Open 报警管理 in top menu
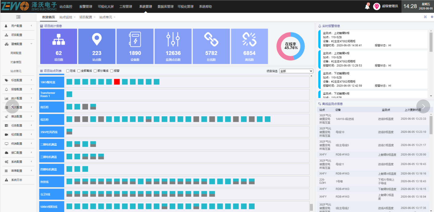This screenshot has width=434, height=212. click(86, 6)
